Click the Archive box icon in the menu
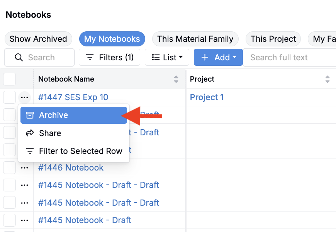The width and height of the screenshot is (336, 232). pyautogui.click(x=30, y=115)
